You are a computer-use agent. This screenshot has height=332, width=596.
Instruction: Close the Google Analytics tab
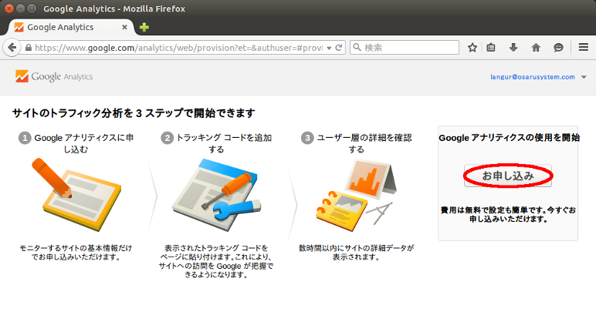[x=124, y=27]
